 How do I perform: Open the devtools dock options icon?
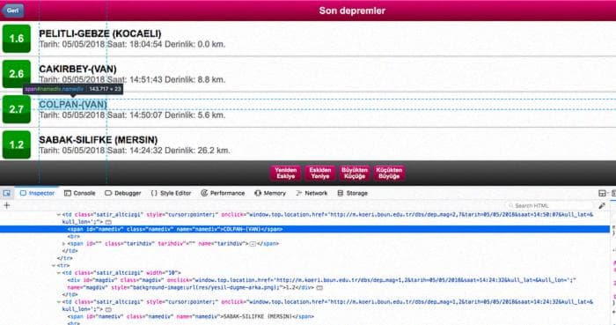click(x=602, y=193)
